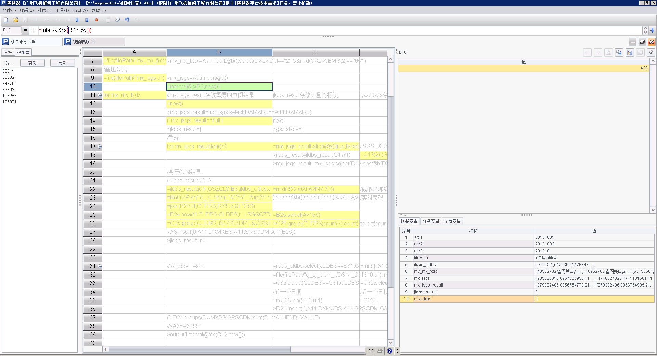Pause execution with the pause icon
657x356 pixels.
coord(77,20)
